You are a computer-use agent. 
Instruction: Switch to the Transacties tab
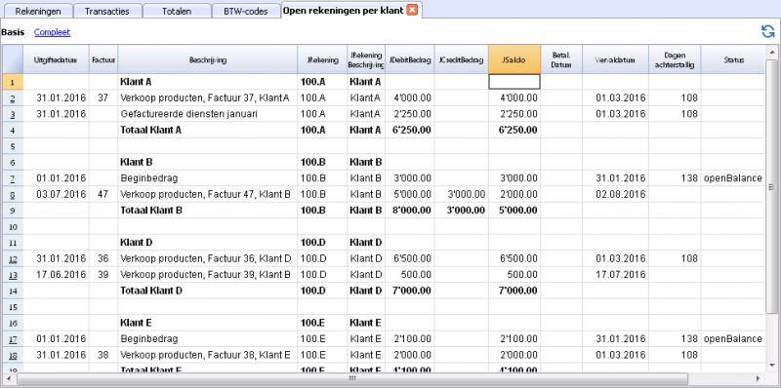[107, 11]
